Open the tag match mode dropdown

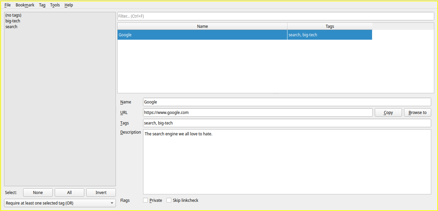coord(60,203)
